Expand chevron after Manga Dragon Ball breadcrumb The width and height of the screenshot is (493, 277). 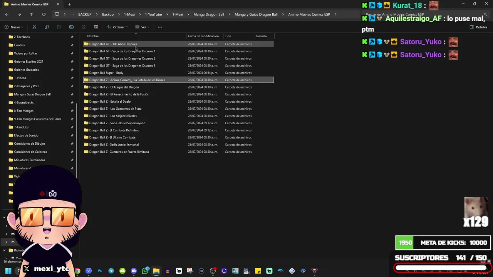[229, 14]
